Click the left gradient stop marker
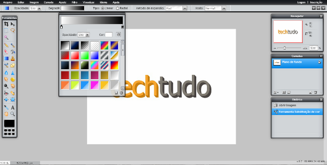This screenshot has width=327, height=165. (x=61, y=27)
